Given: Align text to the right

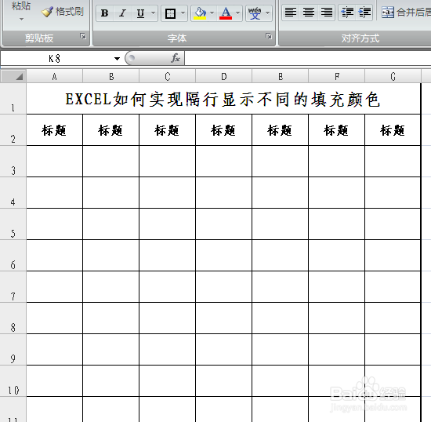Looking at the screenshot, I should [326, 13].
